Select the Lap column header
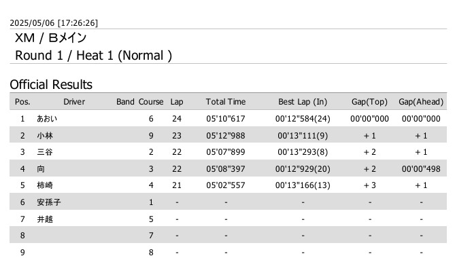This screenshot has height=258, width=455. coord(177,102)
